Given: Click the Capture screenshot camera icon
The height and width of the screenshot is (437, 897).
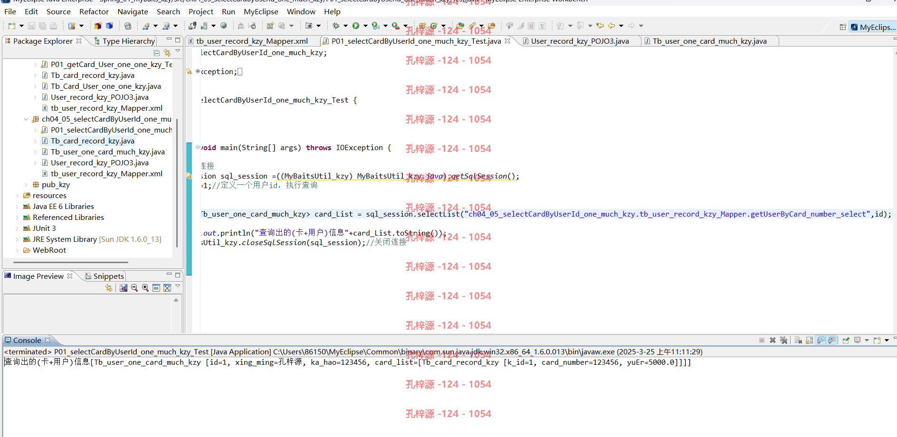Looking at the screenshot, I should tap(309, 26).
